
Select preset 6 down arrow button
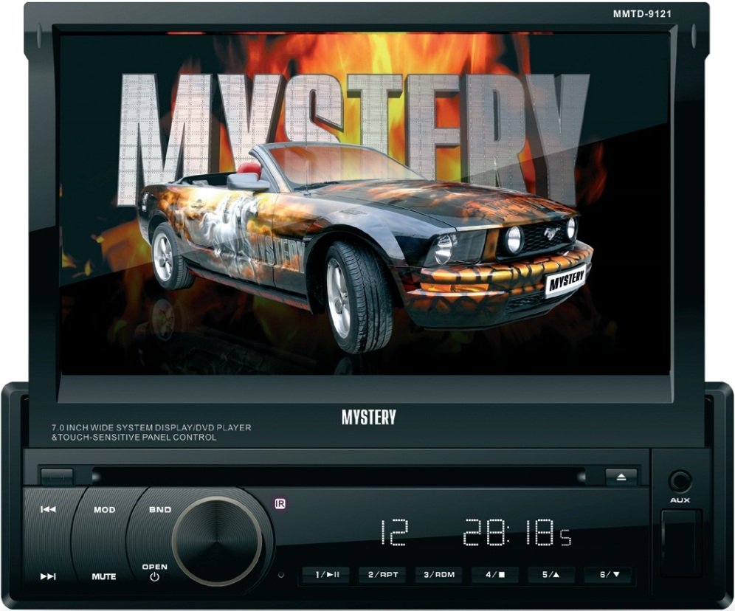coord(608,575)
